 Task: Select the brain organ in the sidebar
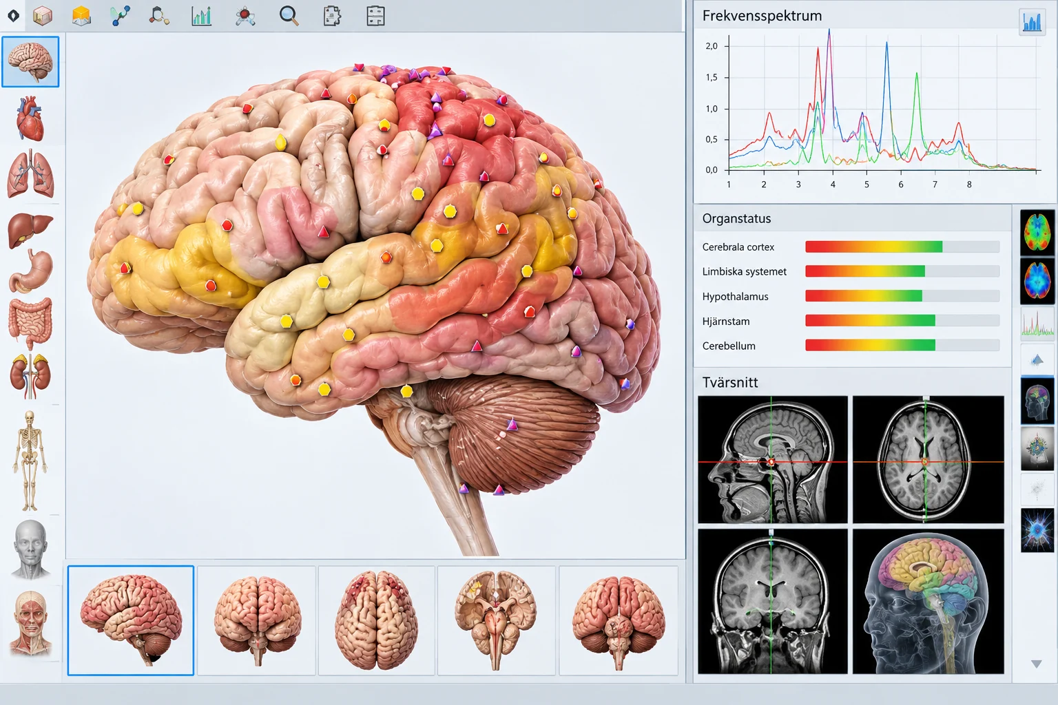click(30, 62)
